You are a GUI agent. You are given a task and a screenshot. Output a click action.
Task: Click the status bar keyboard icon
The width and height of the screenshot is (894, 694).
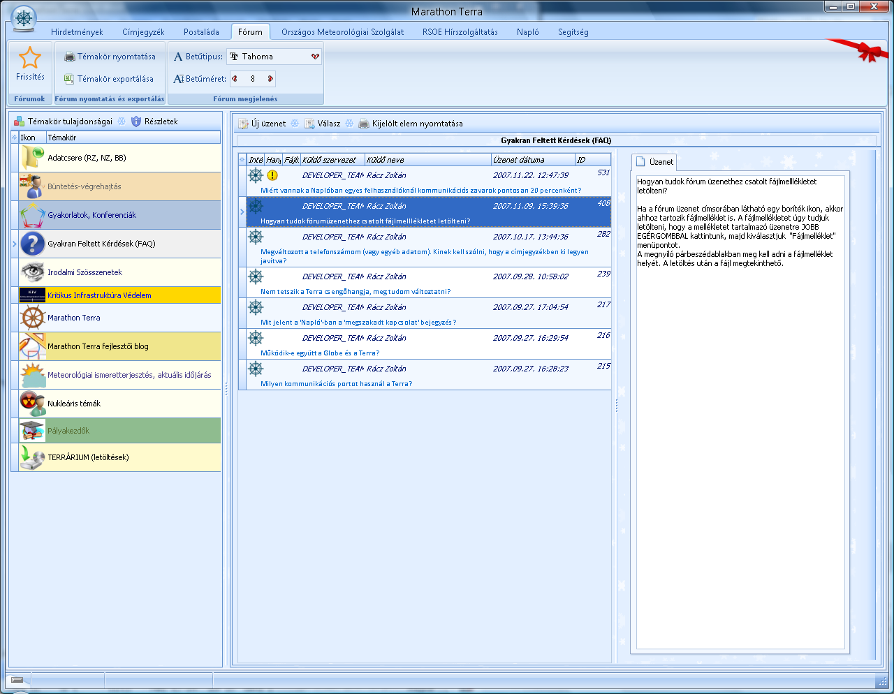pos(17,680)
